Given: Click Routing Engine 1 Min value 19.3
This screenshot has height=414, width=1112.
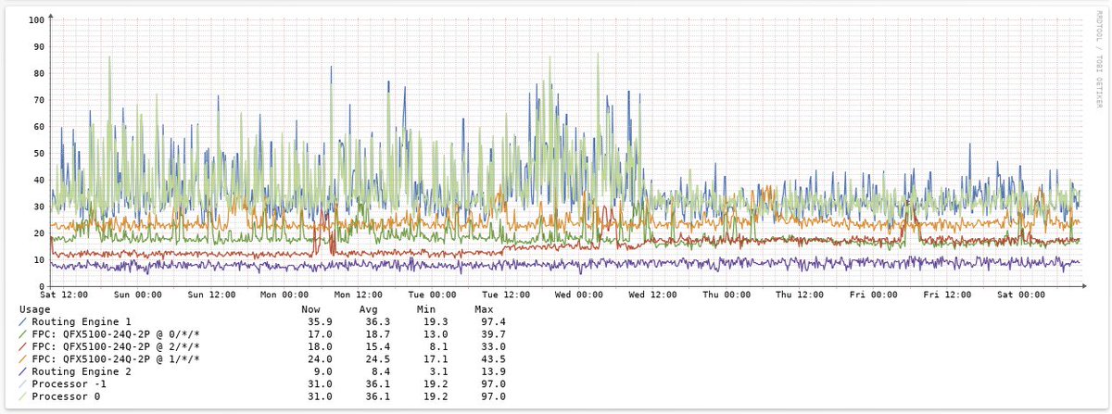Looking at the screenshot, I should pyautogui.click(x=435, y=321).
